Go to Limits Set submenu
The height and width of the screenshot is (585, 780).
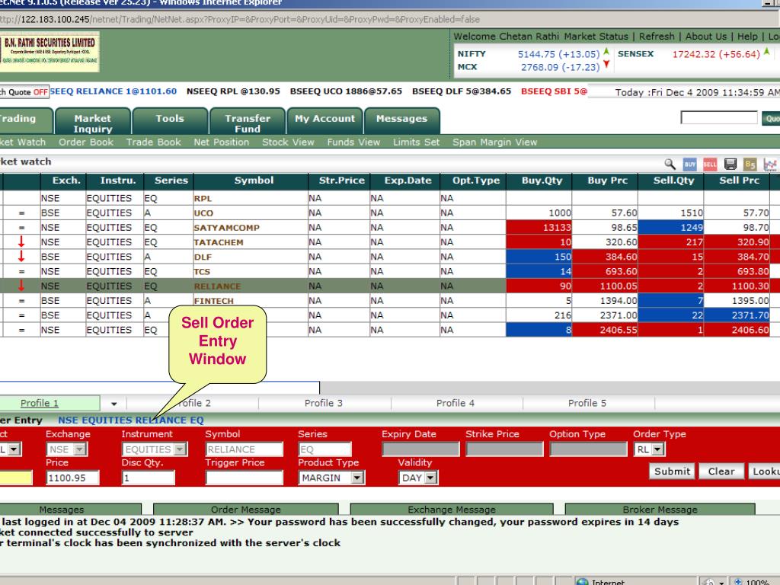point(416,142)
